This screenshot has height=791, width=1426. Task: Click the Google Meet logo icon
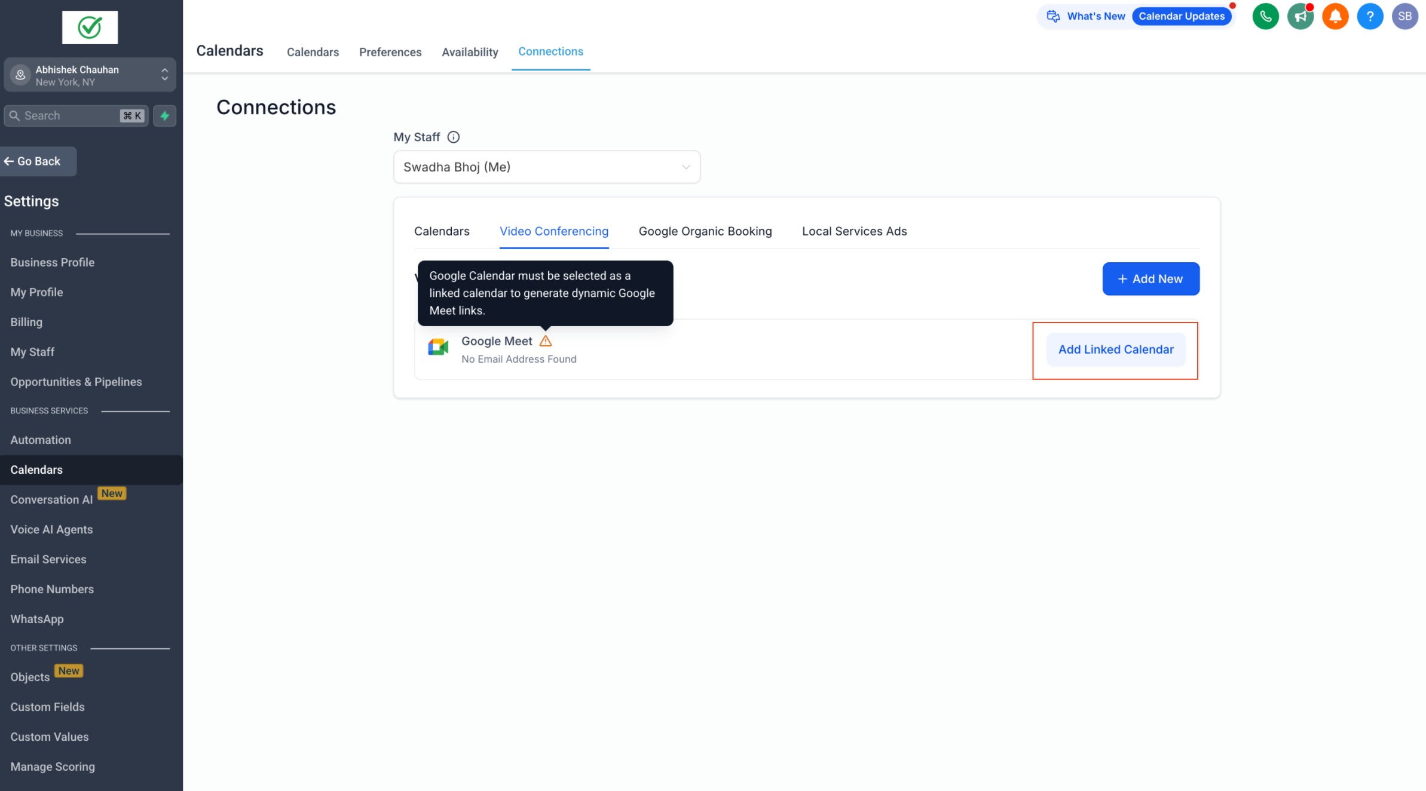438,347
